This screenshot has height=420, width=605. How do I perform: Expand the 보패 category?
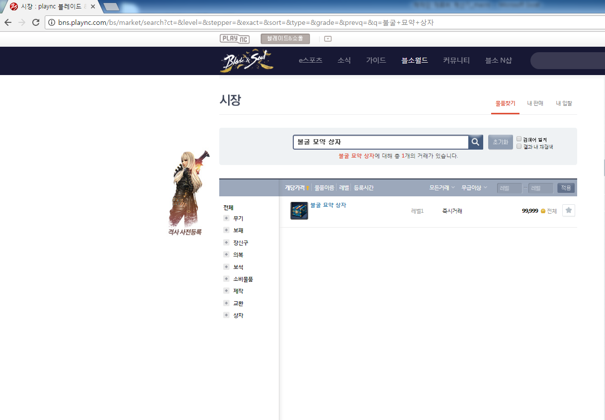pyautogui.click(x=226, y=231)
